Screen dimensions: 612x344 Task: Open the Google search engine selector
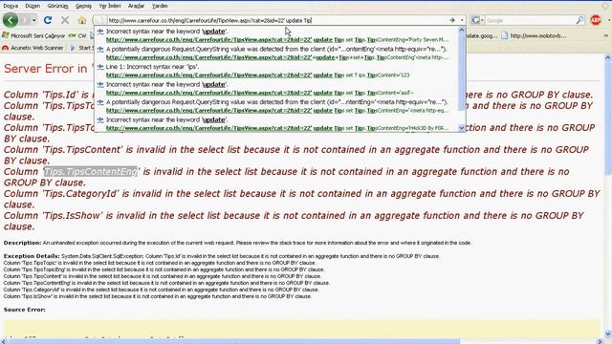[x=477, y=20]
